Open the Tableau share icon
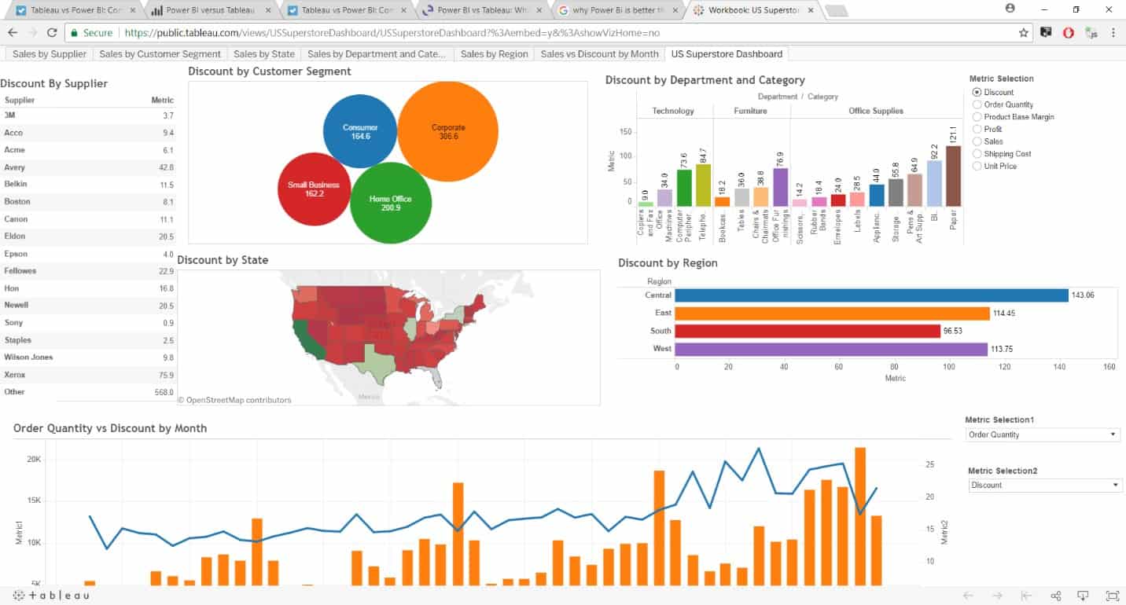Screen dimensions: 1126x605 (1055, 596)
